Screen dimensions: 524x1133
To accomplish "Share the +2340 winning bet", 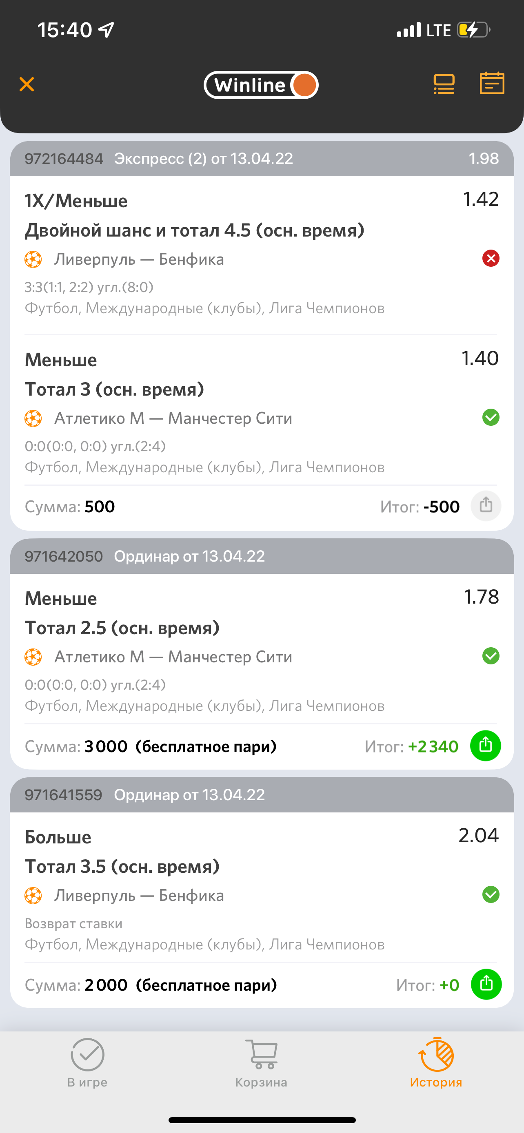I will point(486,746).
